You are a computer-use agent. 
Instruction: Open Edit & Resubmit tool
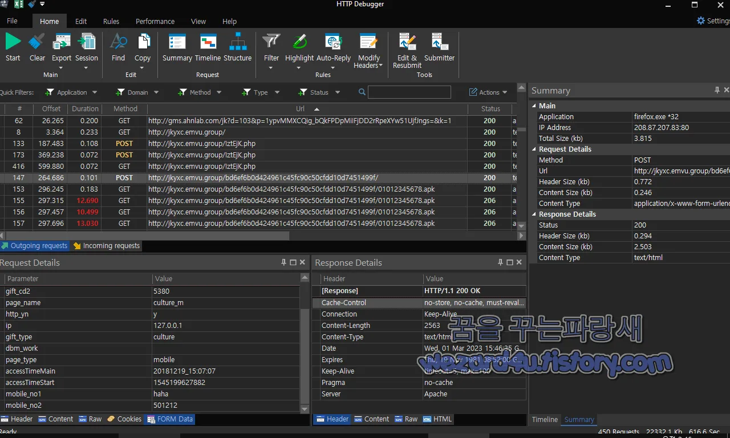click(407, 50)
